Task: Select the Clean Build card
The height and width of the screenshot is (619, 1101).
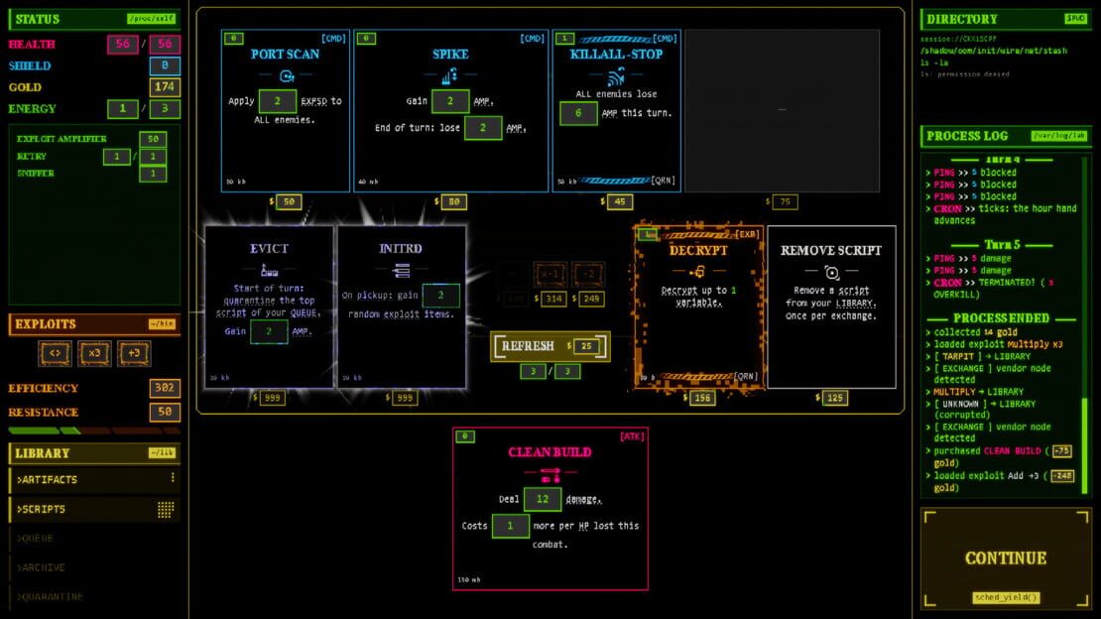Action: [550, 510]
